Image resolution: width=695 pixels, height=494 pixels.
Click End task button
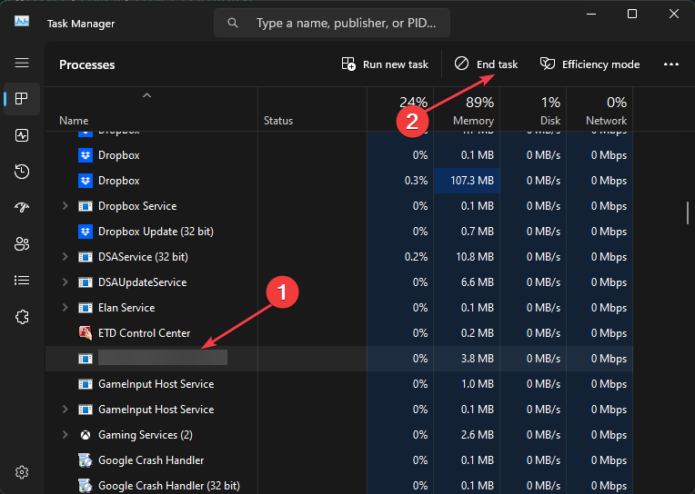[486, 64]
